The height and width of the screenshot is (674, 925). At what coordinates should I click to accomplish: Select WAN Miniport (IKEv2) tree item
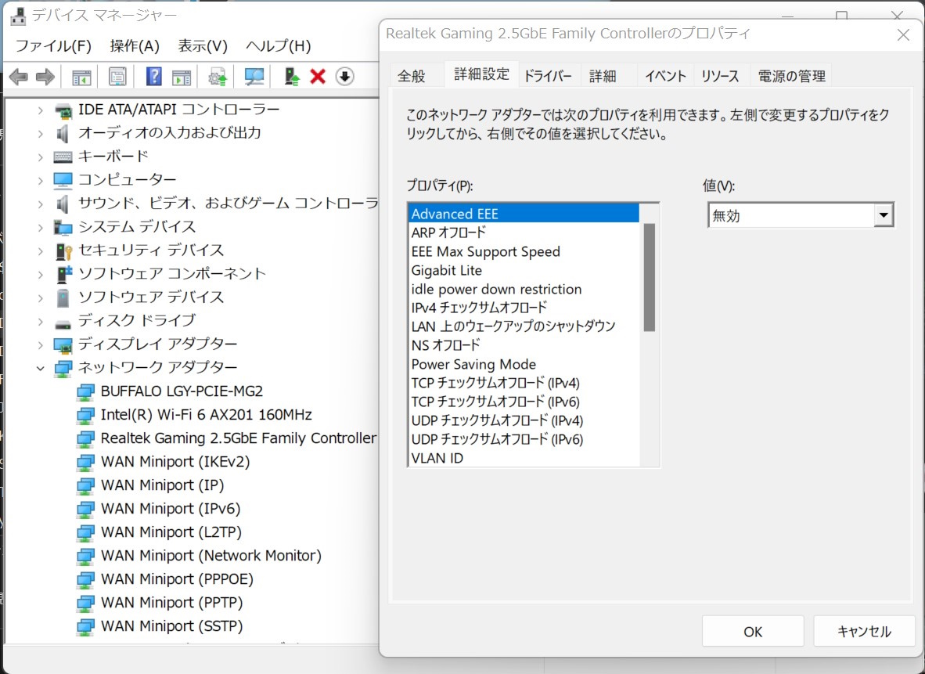175,462
